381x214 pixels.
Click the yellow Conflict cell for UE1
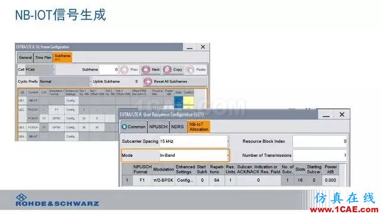click(x=188, y=100)
